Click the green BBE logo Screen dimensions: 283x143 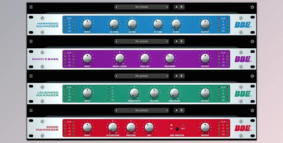[x=243, y=94]
